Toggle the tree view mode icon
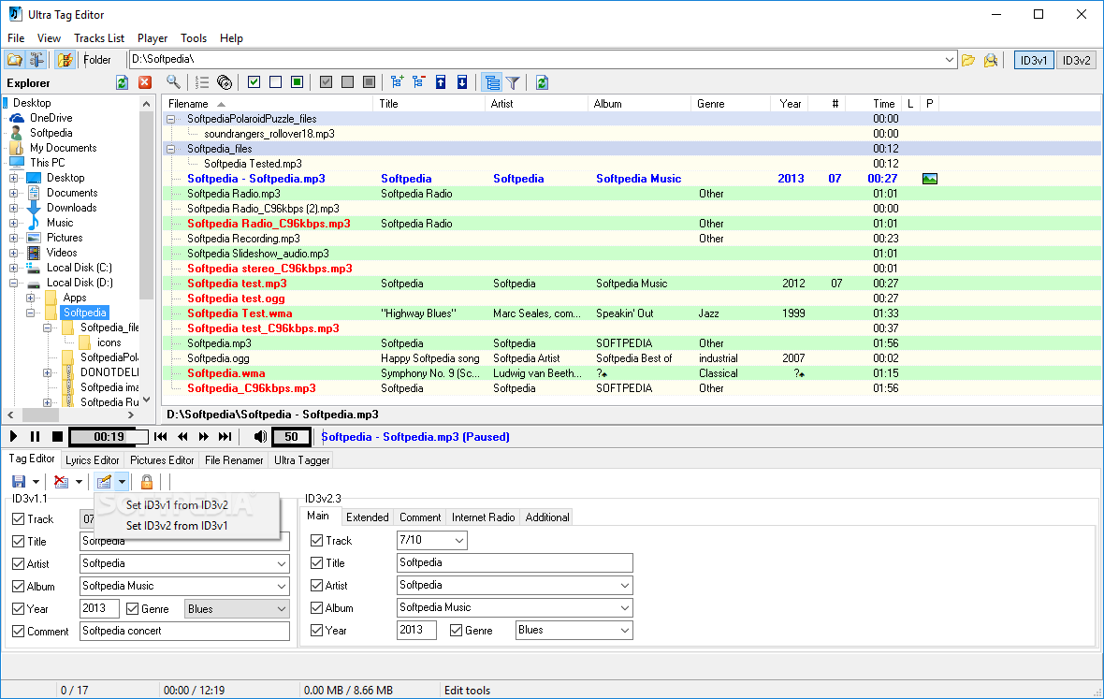1104x699 pixels. pyautogui.click(x=492, y=82)
